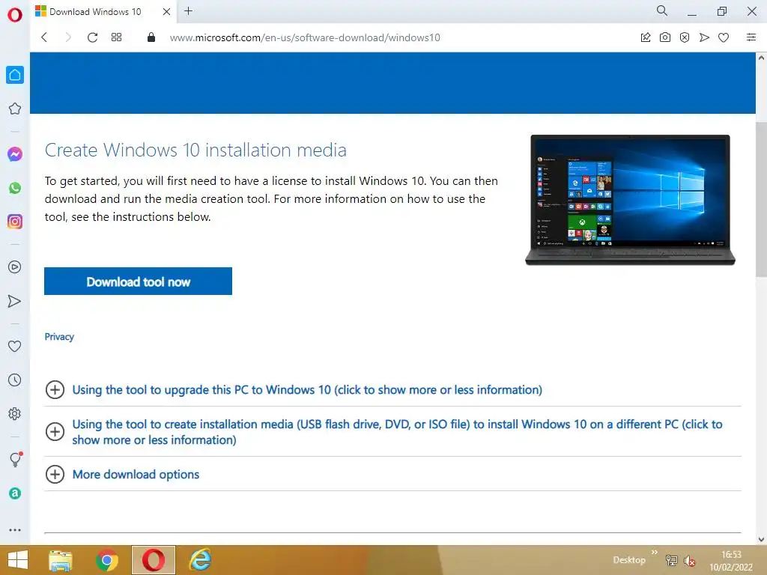The height and width of the screenshot is (575, 767).
Task: Open File Explorer from taskbar
Action: point(61,560)
